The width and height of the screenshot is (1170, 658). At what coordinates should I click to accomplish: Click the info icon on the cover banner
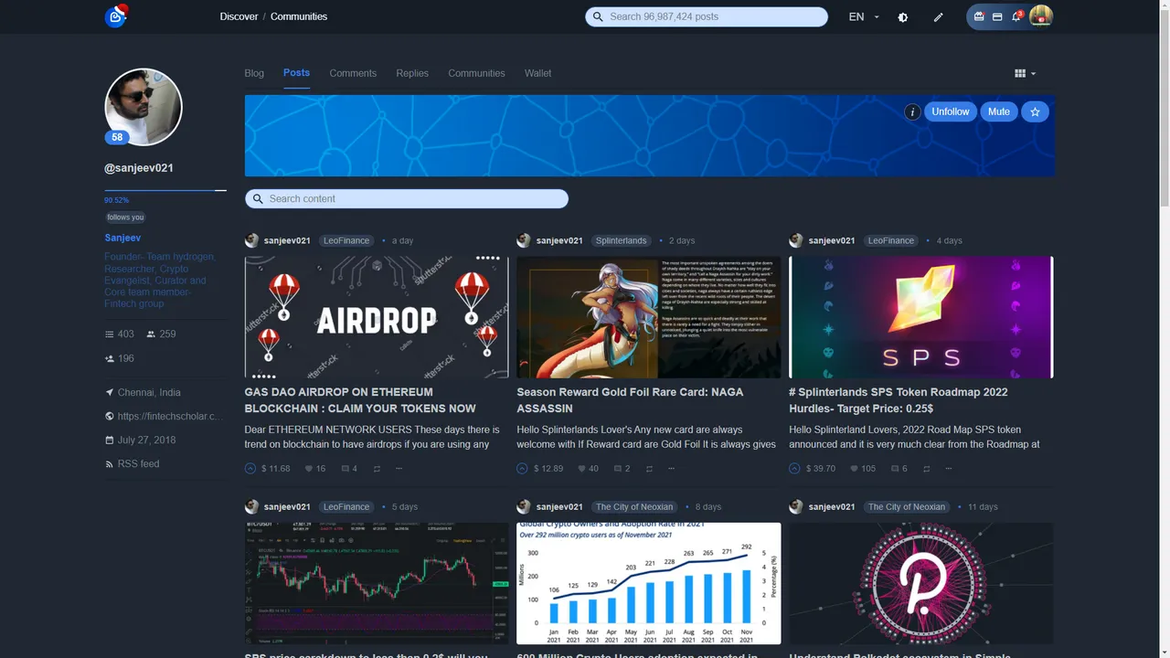click(x=911, y=111)
